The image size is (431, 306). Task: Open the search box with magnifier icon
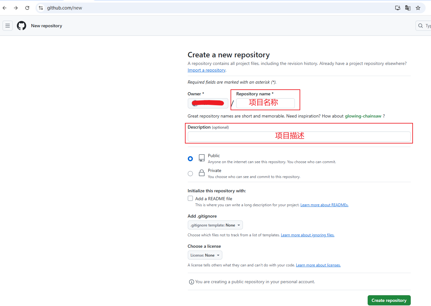pos(423,26)
